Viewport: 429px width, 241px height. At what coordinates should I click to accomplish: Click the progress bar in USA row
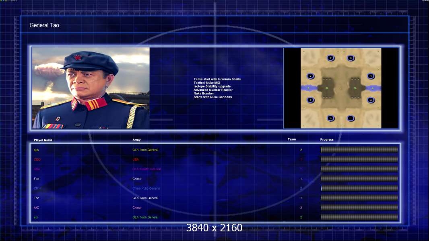click(359, 159)
